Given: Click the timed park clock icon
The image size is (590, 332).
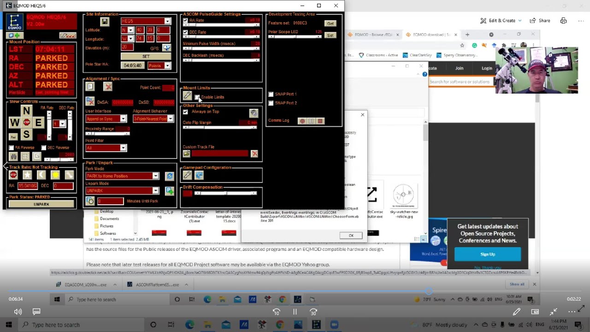Looking at the screenshot, I should tap(90, 201).
